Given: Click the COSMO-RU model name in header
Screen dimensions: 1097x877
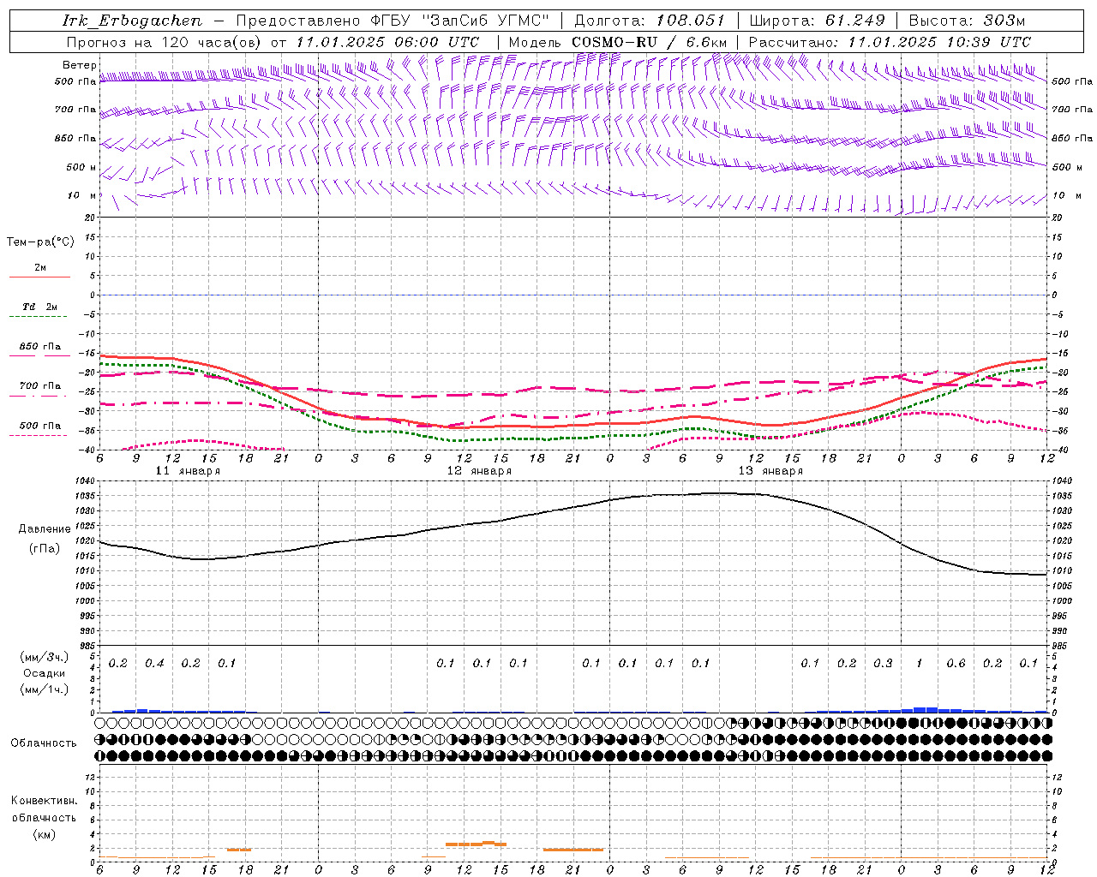Looking at the screenshot, I should pos(614,42).
